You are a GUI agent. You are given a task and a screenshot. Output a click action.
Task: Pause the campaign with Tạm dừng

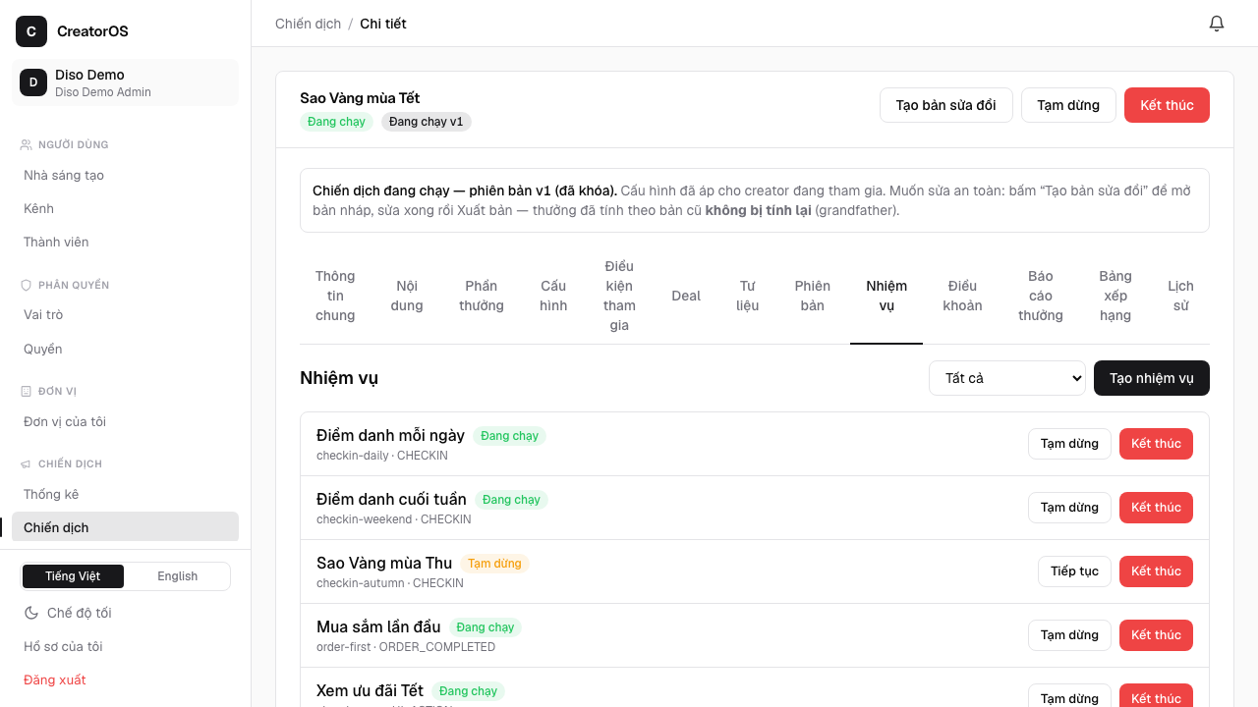pos(1068,105)
